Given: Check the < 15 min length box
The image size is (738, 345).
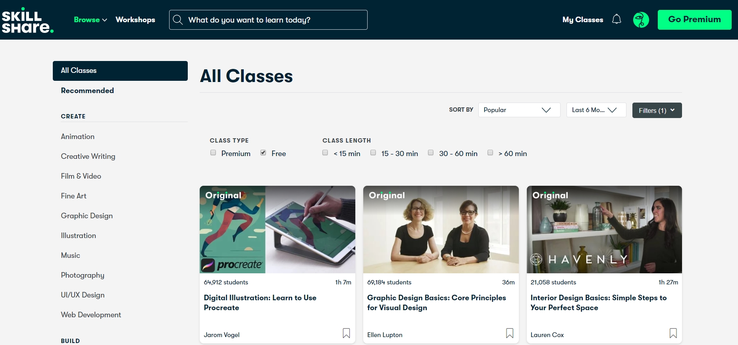Looking at the screenshot, I should (325, 153).
